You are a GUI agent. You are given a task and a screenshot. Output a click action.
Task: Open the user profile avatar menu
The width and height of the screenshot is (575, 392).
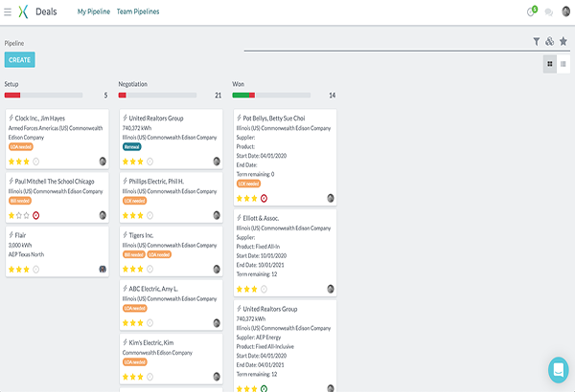(x=565, y=11)
